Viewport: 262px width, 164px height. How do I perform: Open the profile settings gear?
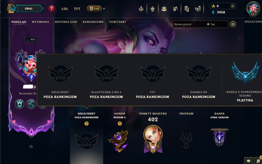tap(233, 25)
